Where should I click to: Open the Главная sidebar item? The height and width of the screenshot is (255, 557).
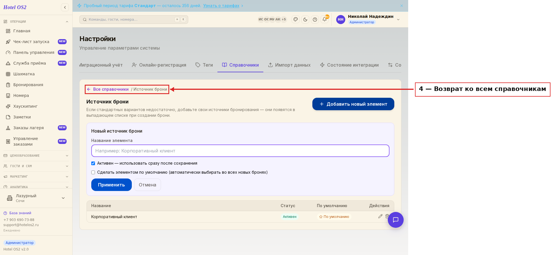tap(36, 31)
